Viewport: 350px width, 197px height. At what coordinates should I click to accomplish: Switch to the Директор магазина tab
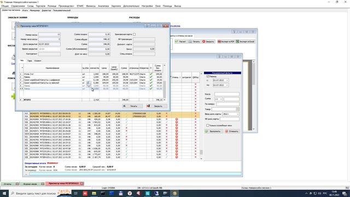[11, 10]
